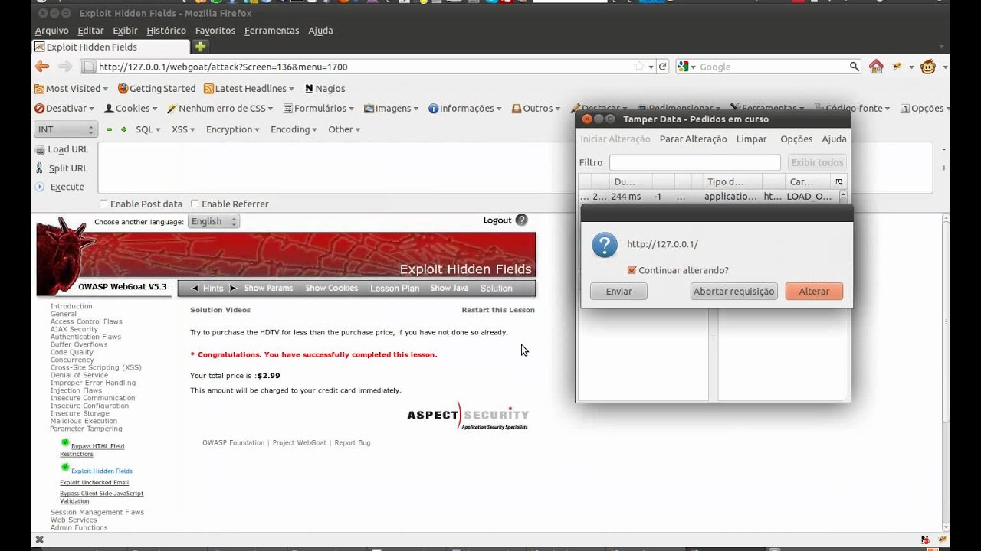This screenshot has width=981, height=551.
Task: Enable Post data checkbox
Action: point(103,204)
